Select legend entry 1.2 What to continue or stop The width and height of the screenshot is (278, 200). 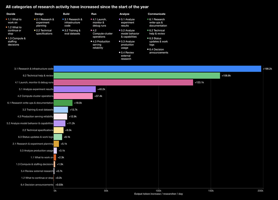14,30
